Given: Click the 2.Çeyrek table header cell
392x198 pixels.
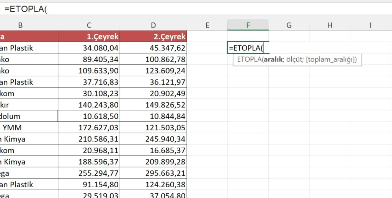Looking at the screenshot, I should coord(153,37).
